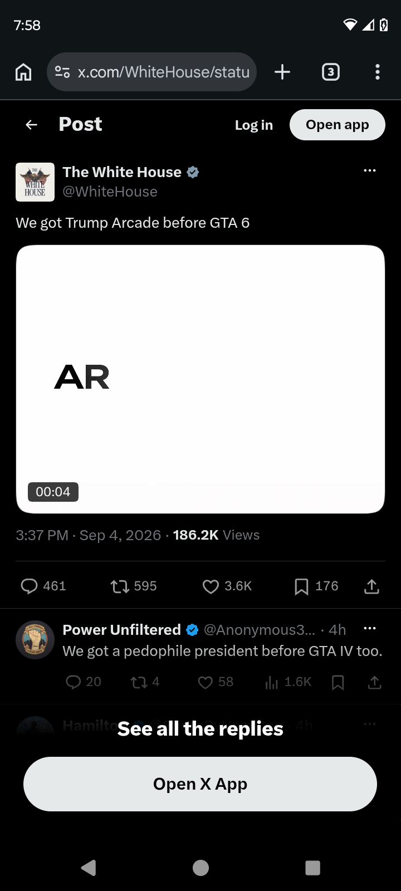
Task: Share the White House post
Action: (371, 586)
